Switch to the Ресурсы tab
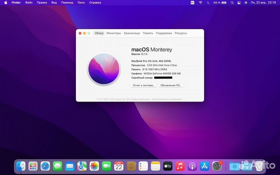The image size is (280, 175). [181, 33]
